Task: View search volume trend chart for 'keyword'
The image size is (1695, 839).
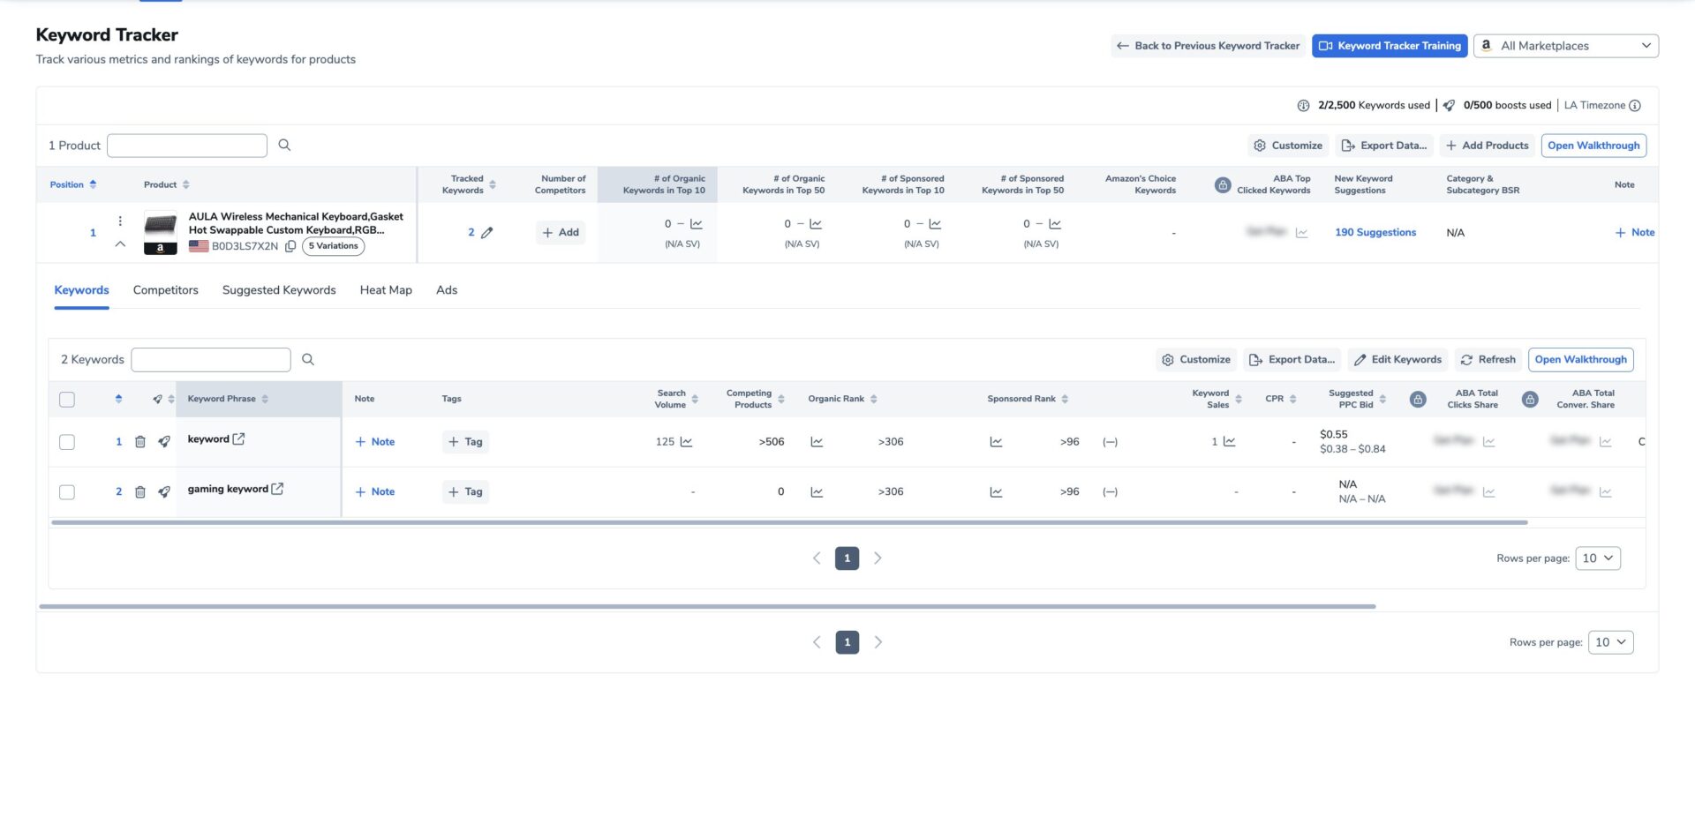Action: (687, 442)
